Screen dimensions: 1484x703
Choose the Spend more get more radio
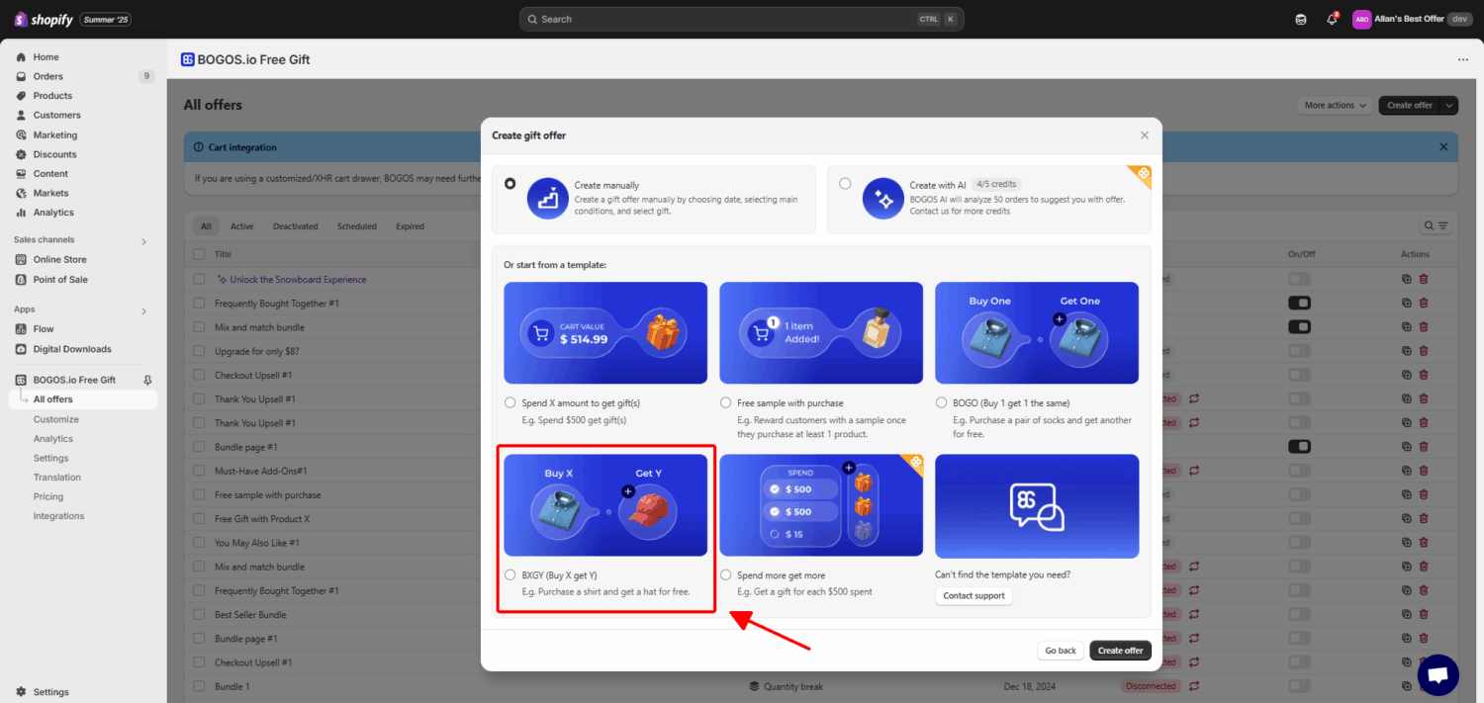(x=725, y=575)
